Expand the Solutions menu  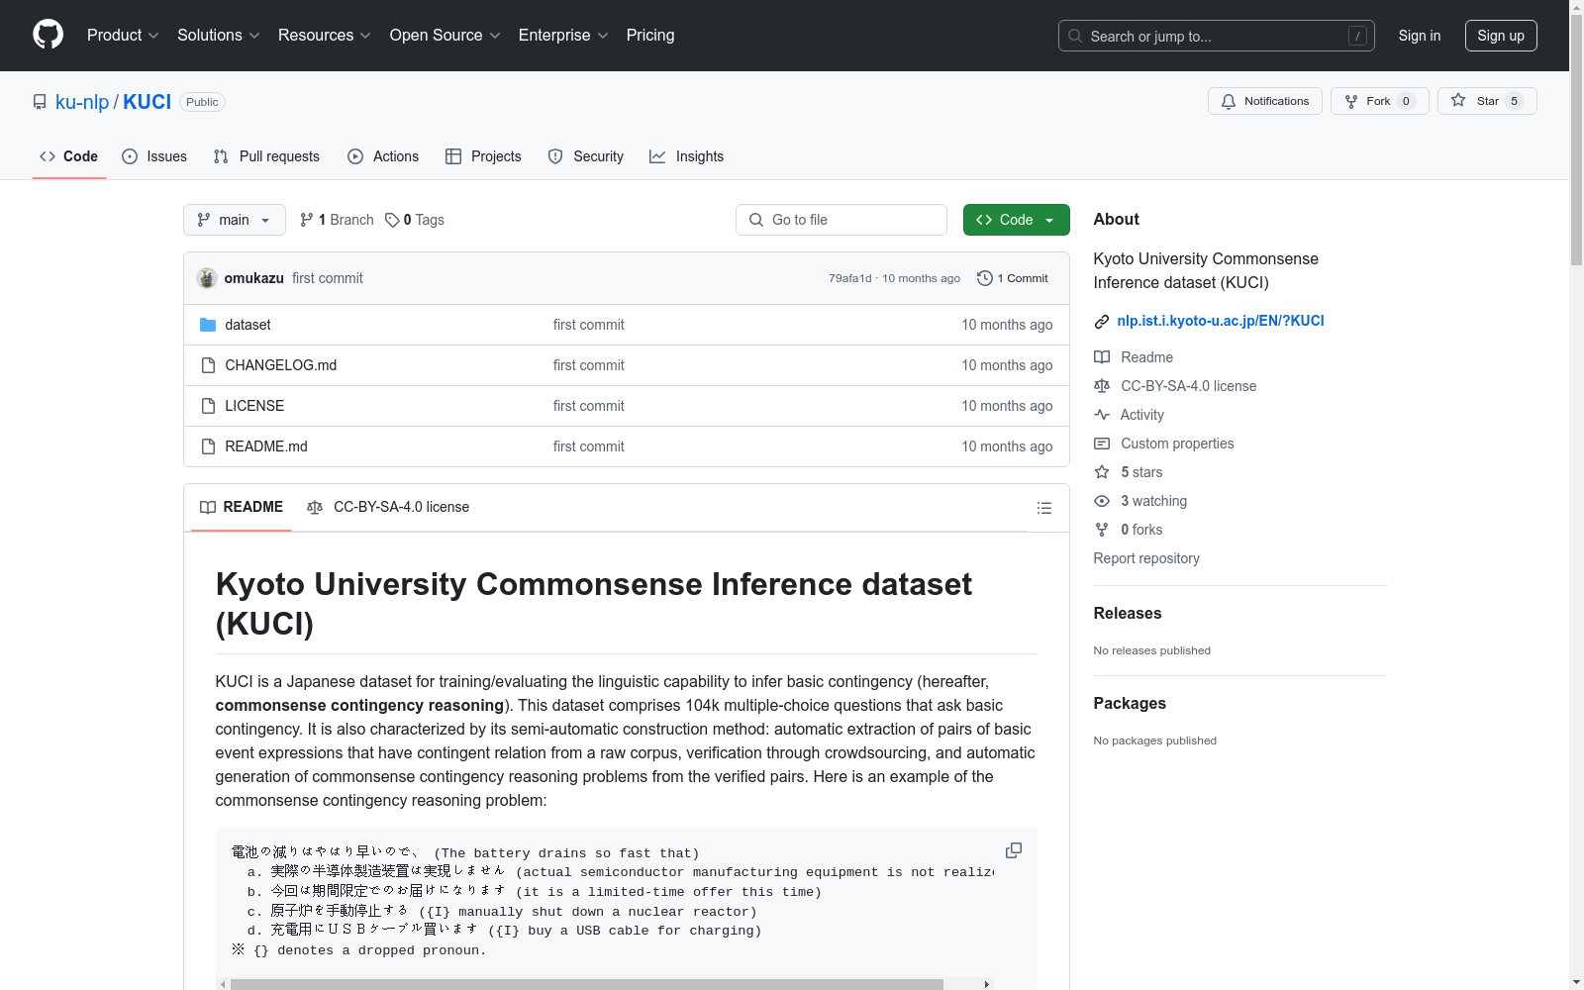[218, 35]
